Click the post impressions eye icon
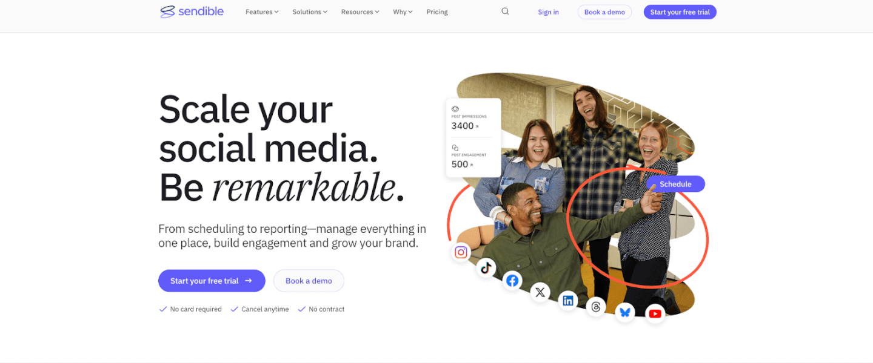Screen dimensions: 873x363 tap(455, 109)
